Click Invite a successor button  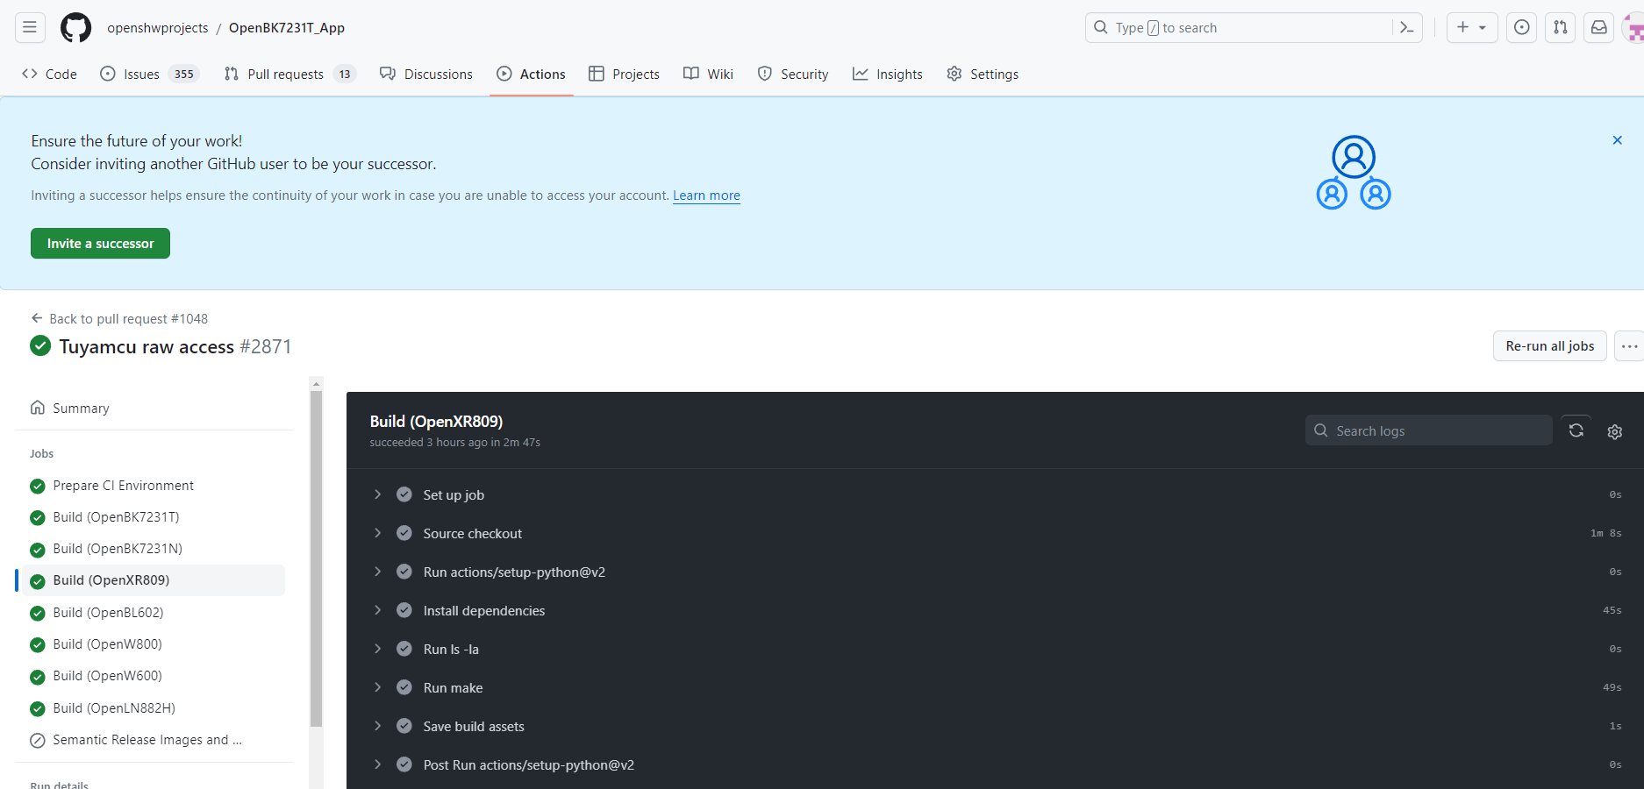[x=101, y=244]
